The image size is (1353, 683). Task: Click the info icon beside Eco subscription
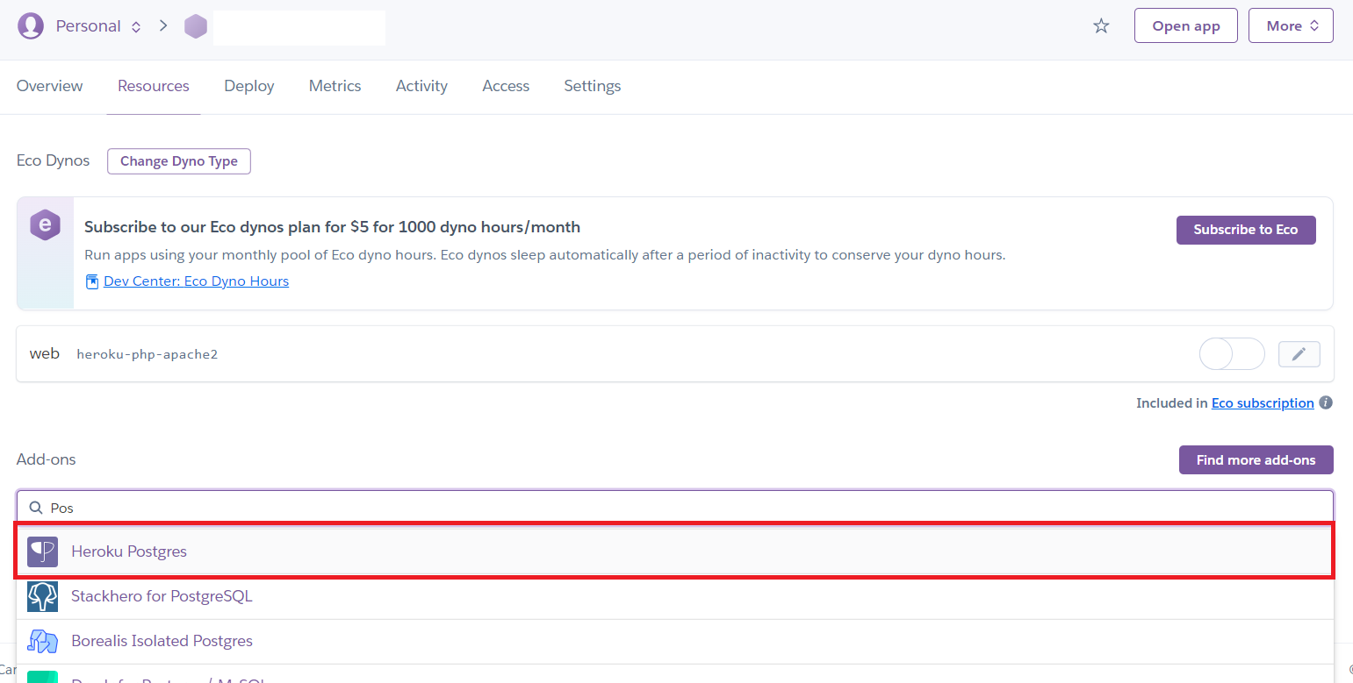[1326, 403]
